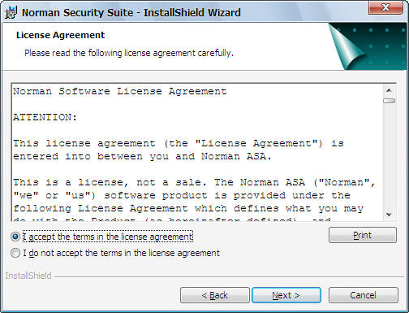This screenshot has height=313, width=409.
Task: Click the license text scroll down arrow
Action: 389,215
